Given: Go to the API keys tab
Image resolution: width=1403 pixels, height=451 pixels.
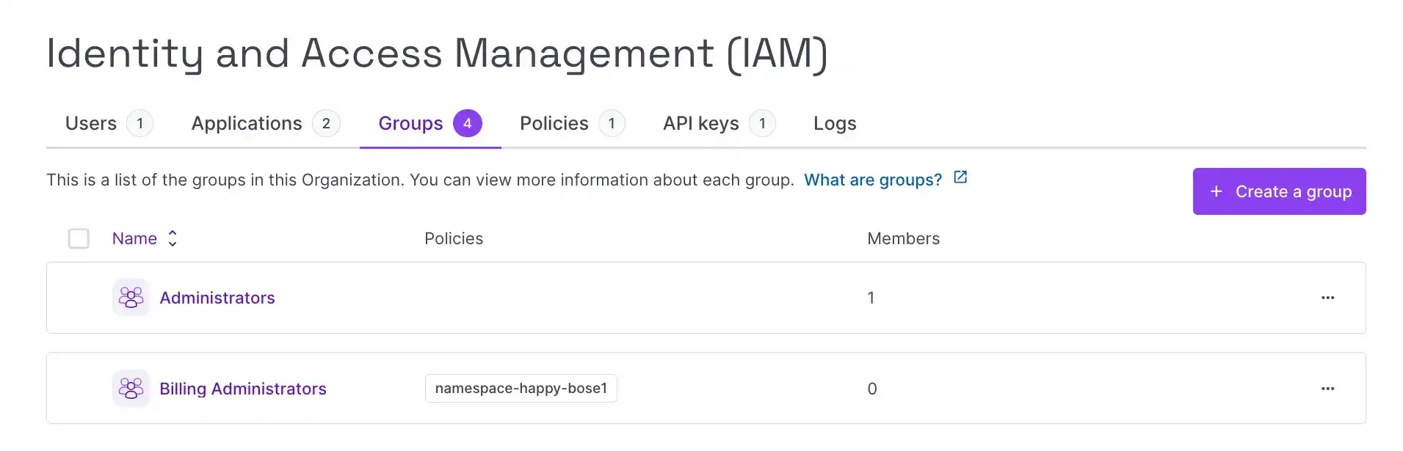Looking at the screenshot, I should click(719, 123).
